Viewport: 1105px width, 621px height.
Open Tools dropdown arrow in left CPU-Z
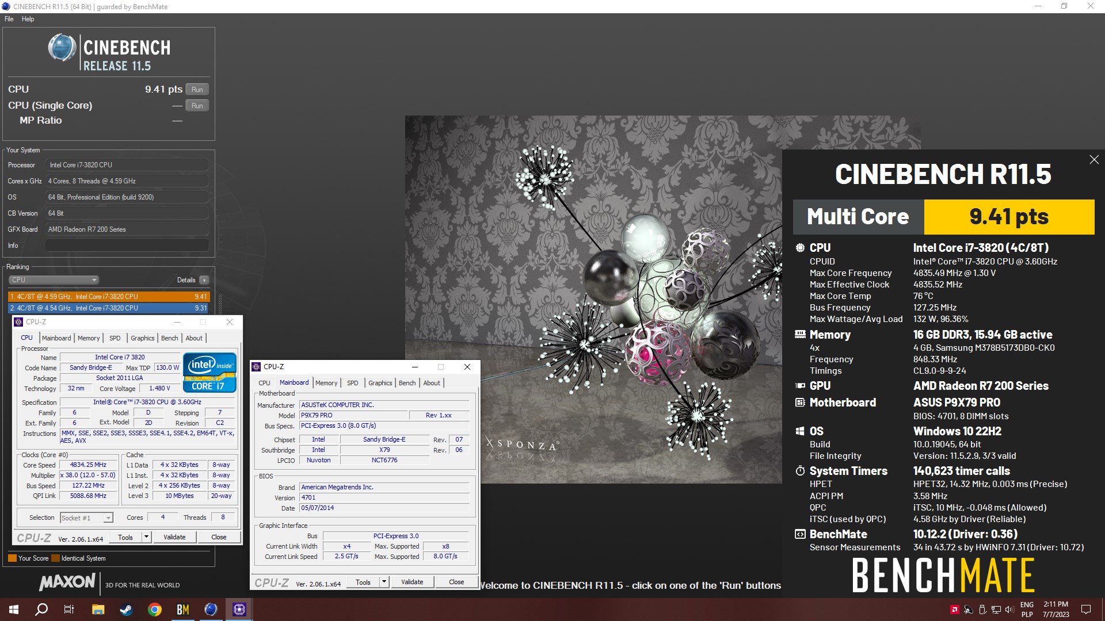[146, 538]
